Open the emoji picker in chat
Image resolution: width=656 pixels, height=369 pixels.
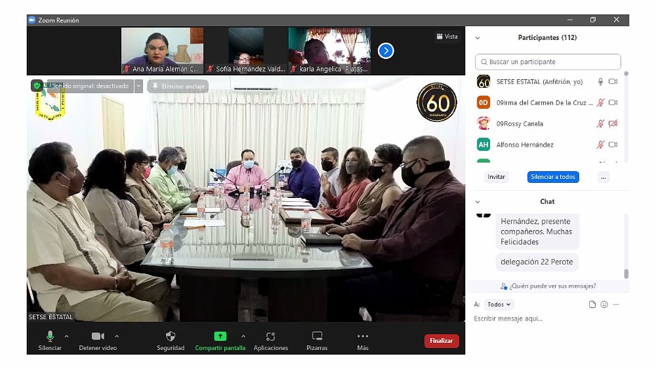click(604, 305)
